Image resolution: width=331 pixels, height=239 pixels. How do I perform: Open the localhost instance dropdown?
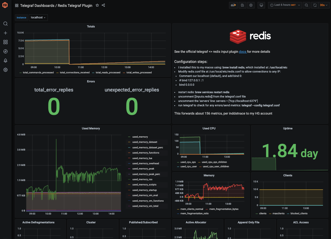pyautogui.click(x=38, y=17)
